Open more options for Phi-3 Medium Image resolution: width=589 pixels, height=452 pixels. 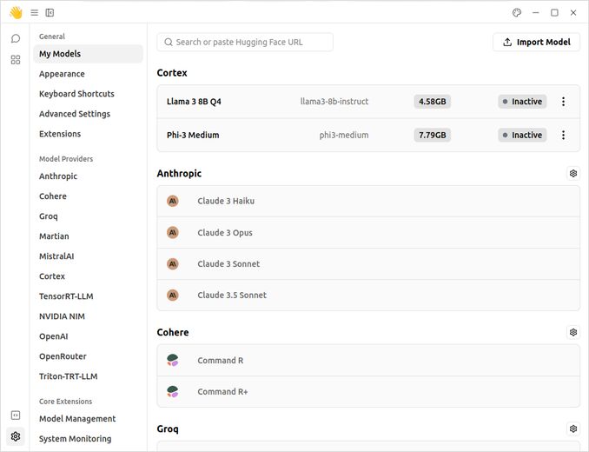(563, 135)
